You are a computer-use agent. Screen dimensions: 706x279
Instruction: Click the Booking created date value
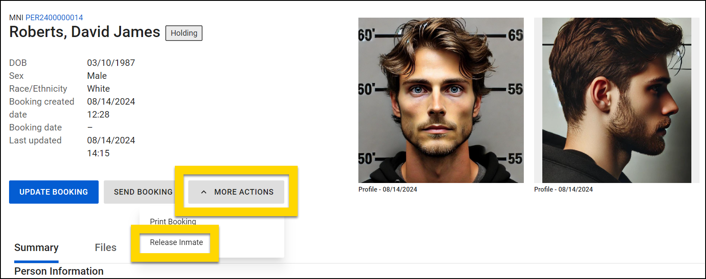pos(111,108)
